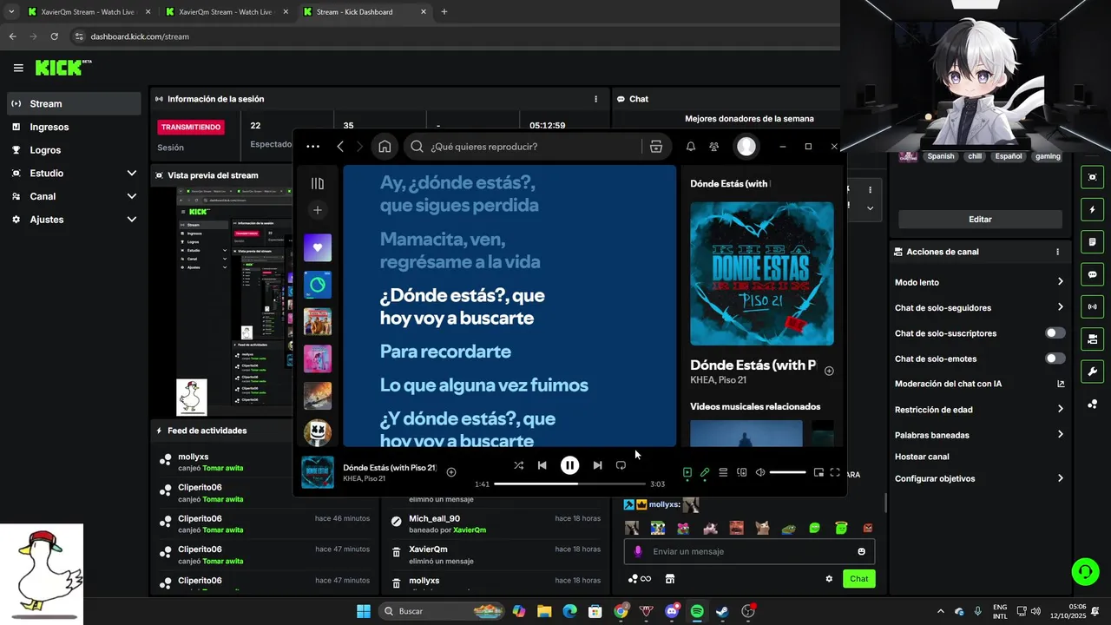This screenshot has width=1111, height=625.
Task: Click the gaming tag
Action: 1048,156
